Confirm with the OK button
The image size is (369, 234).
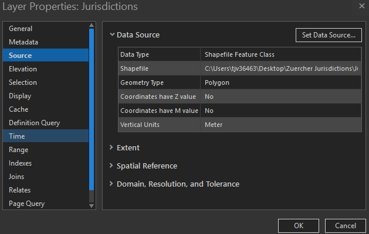point(298,225)
